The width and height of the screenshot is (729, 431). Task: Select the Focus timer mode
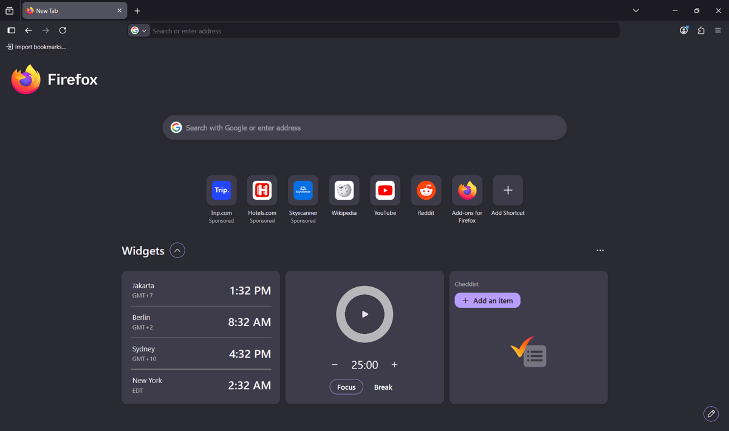346,387
